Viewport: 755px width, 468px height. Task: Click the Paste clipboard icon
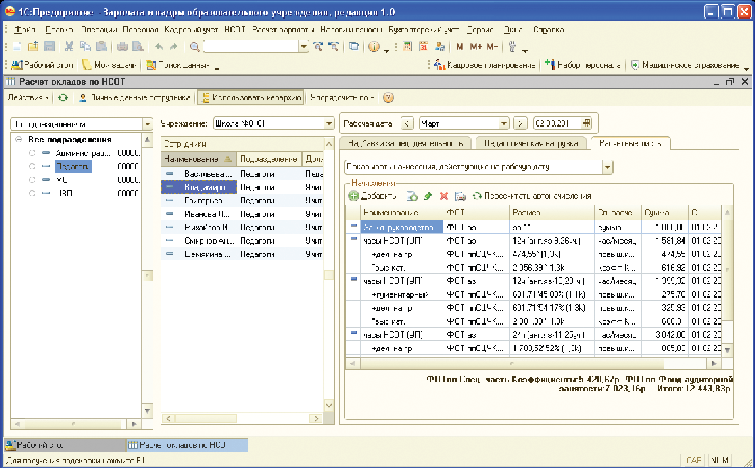click(101, 47)
